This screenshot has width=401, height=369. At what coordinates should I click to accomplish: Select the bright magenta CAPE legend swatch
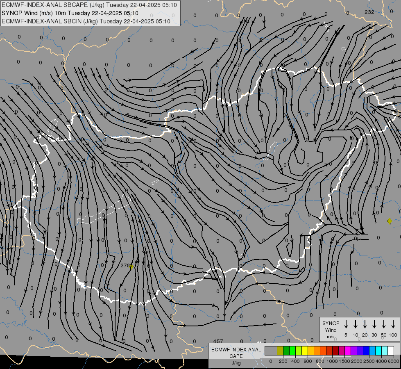coord(348,351)
